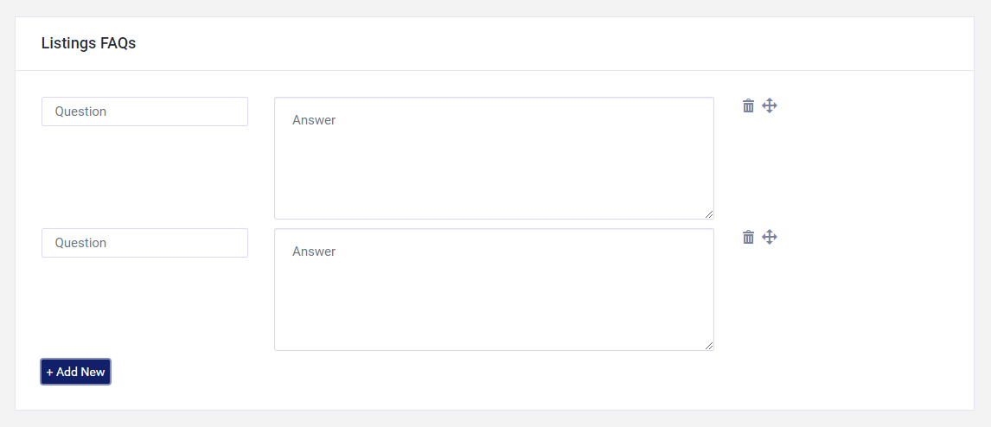Screen dimensions: 991x427
Task: Remove the bottom question-answer row
Action: point(749,238)
